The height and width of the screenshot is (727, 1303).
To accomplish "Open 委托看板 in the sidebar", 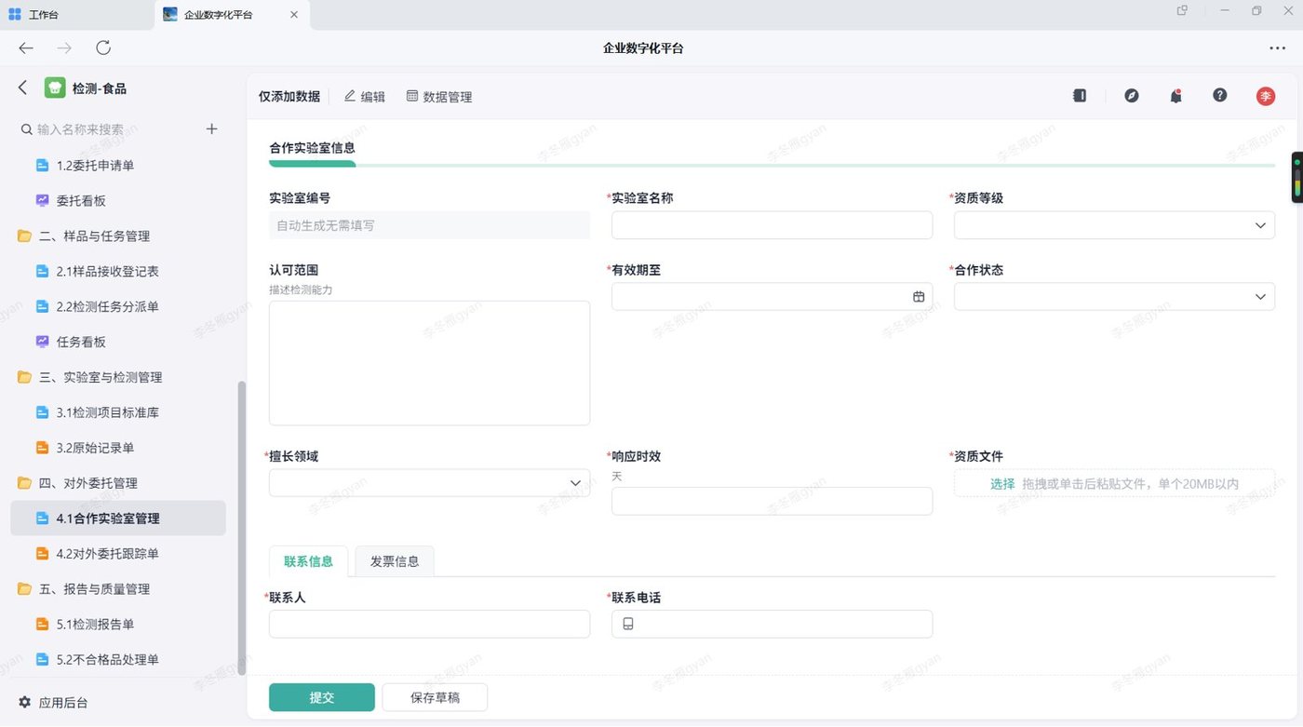I will [118, 201].
